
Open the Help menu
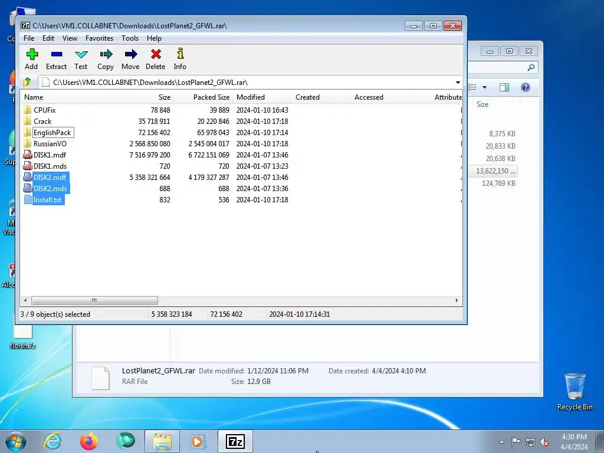(x=154, y=38)
